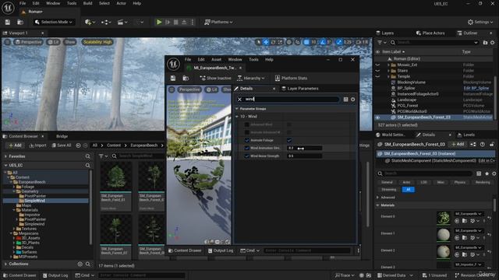Open the File menu in the main editor

pyautogui.click(x=23, y=3)
